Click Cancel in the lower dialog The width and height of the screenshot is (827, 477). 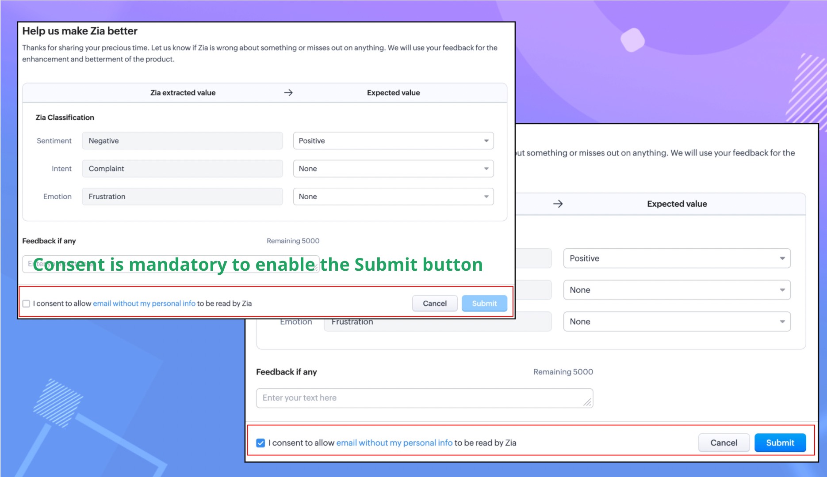(724, 443)
